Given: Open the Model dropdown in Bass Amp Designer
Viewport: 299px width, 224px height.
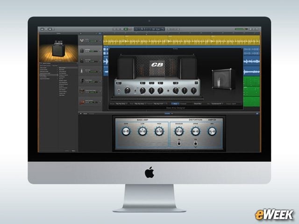Looking at the screenshot, I should [x=122, y=104].
